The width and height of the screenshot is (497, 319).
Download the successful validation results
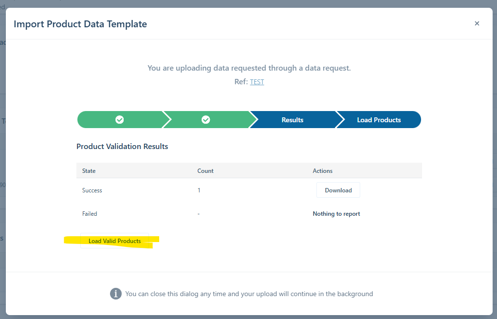coord(338,190)
